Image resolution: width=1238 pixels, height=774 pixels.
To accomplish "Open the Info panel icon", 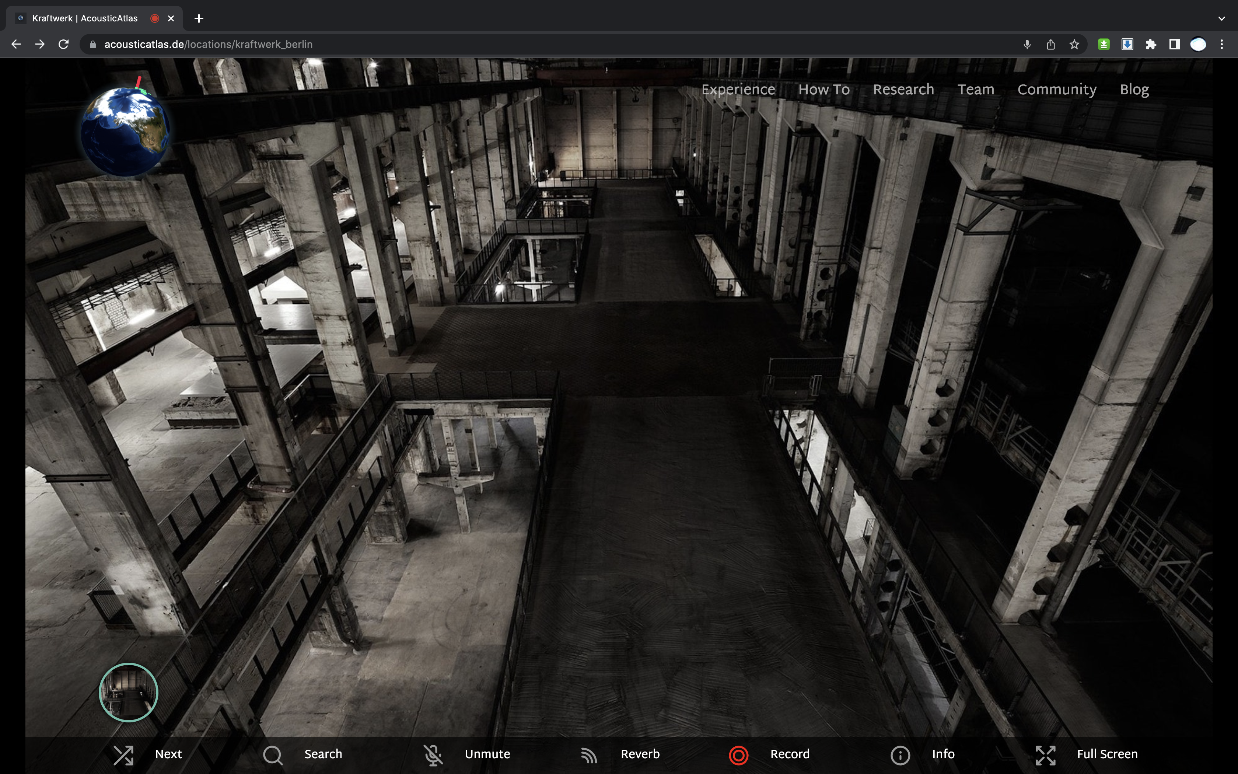I will (900, 754).
